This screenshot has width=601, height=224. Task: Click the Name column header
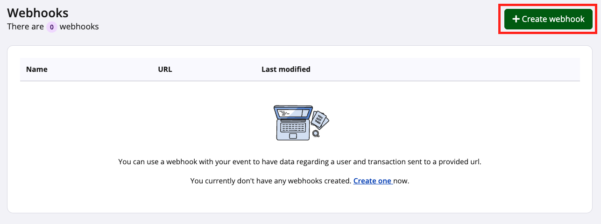[x=37, y=69]
